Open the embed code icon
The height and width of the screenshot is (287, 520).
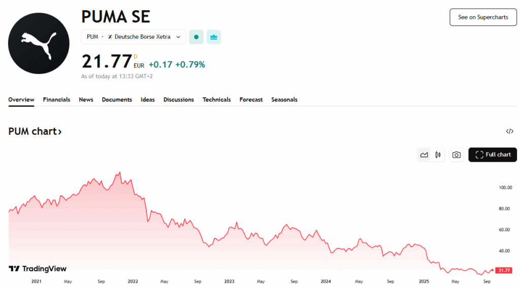[510, 131]
